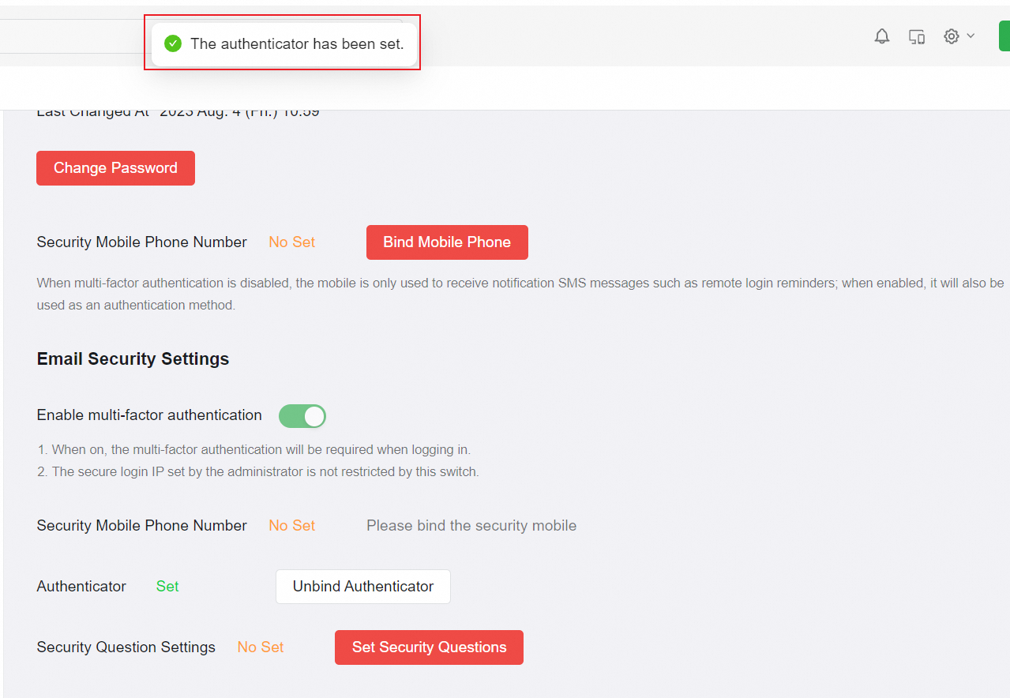Click the Security Question Settings label
Image resolution: width=1010 pixels, height=698 pixels.
126,647
